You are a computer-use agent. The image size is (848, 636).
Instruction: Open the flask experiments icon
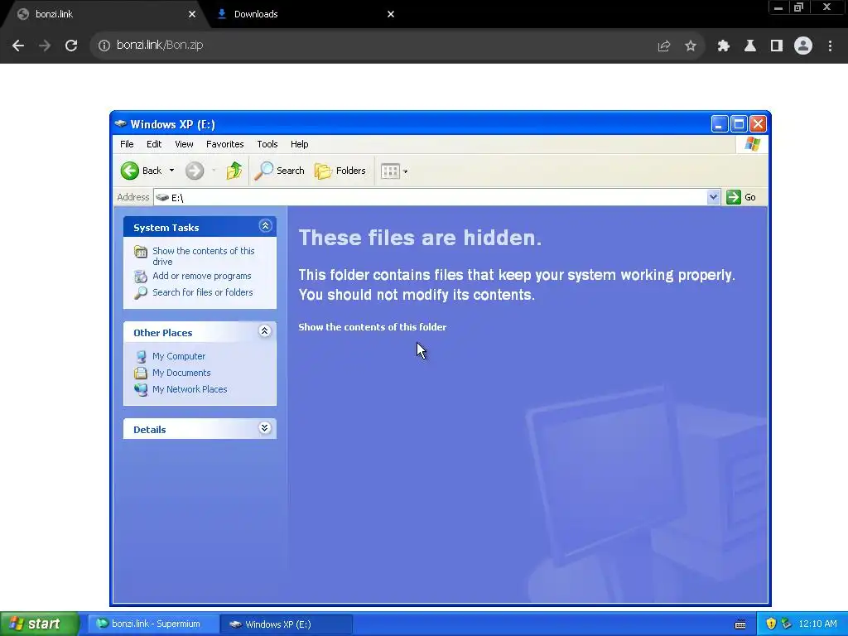point(749,46)
